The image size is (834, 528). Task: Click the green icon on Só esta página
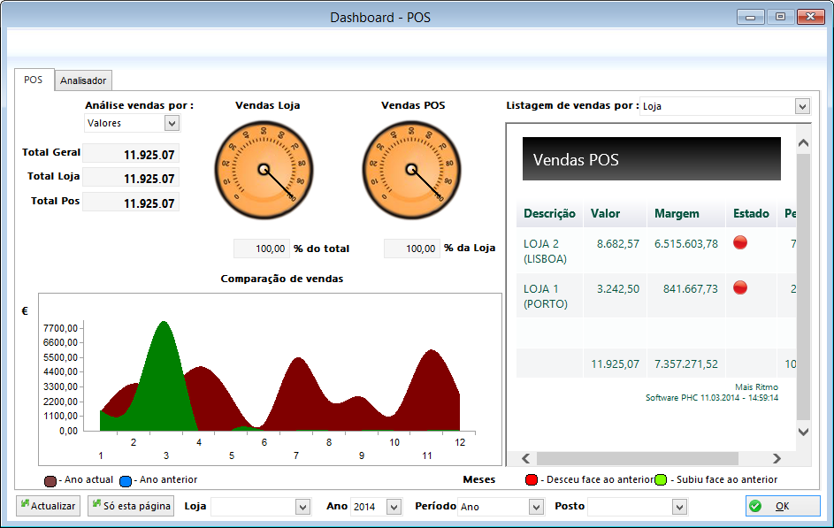tap(96, 503)
